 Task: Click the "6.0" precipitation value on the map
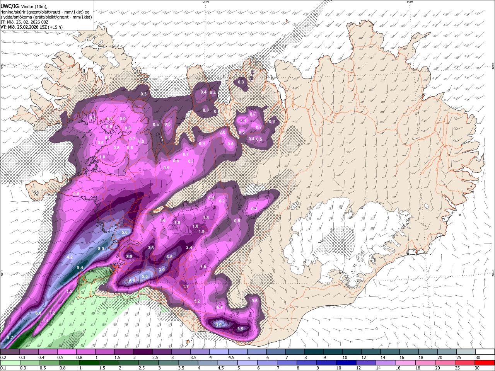click(38, 313)
